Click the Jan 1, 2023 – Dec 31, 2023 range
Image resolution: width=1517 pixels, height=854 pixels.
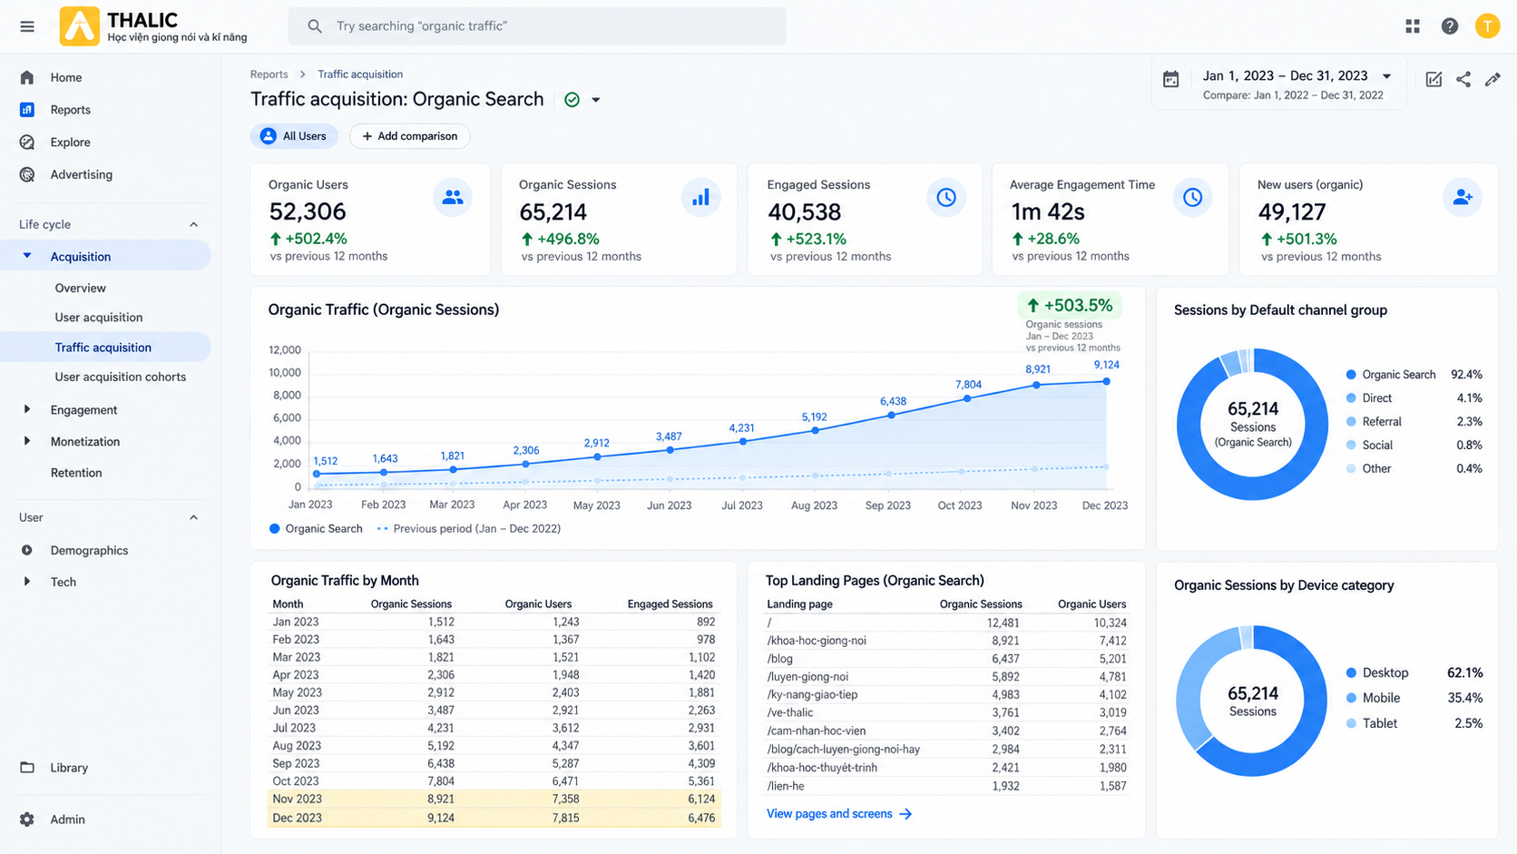(x=1285, y=76)
